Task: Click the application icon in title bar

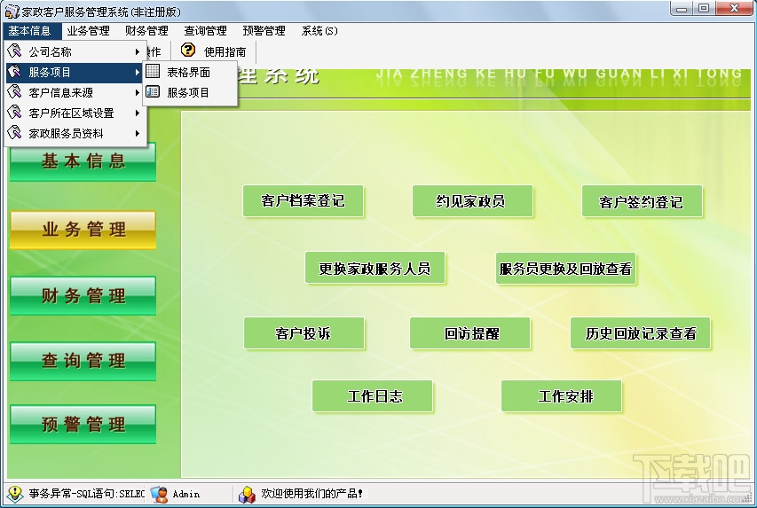Action: click(12, 11)
